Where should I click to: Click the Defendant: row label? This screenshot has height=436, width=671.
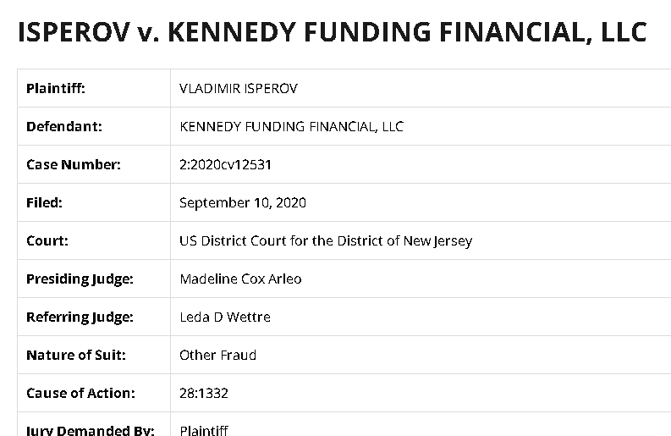click(x=64, y=127)
